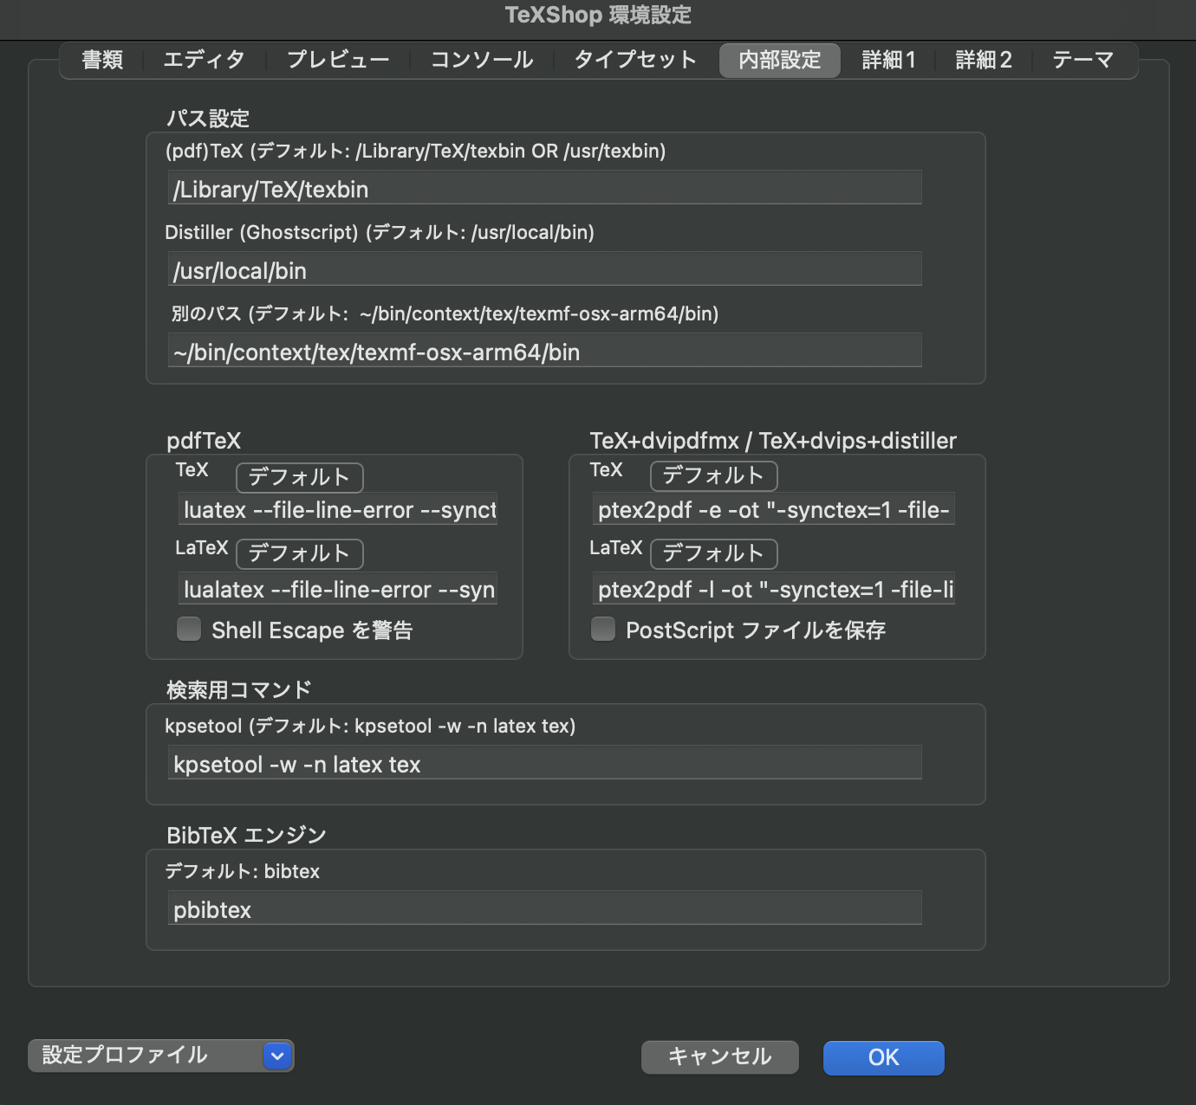Reset dvipdfmx LaTeX command with デフォルト button

click(x=713, y=553)
